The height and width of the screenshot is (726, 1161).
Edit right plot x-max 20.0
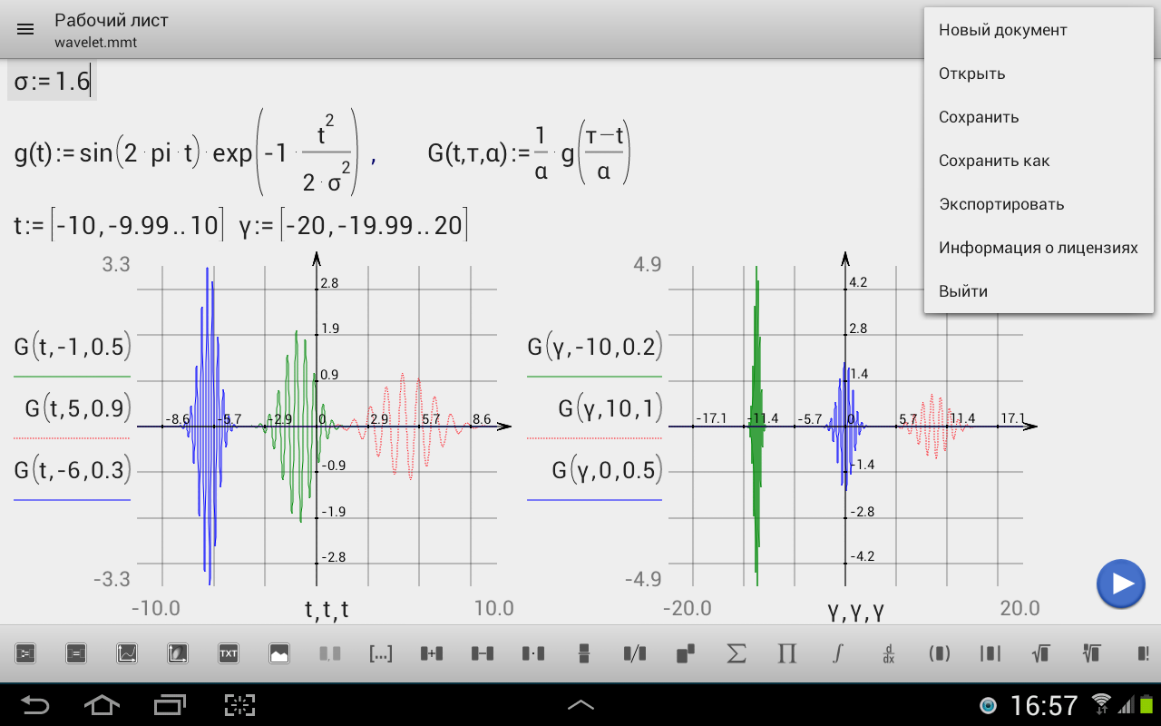pyautogui.click(x=1019, y=608)
